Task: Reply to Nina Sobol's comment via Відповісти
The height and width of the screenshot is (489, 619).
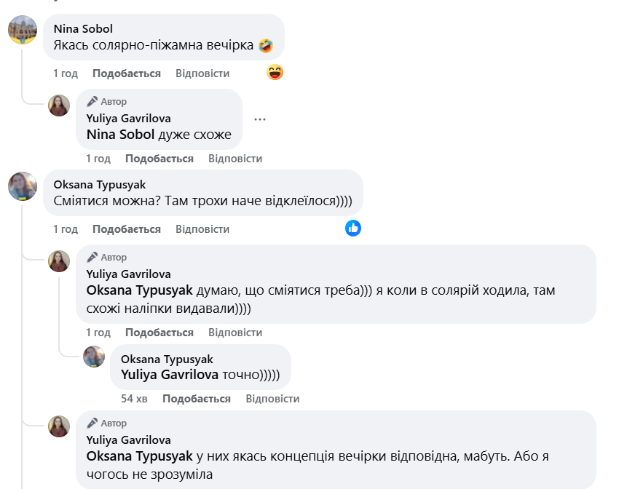Action: coord(202,73)
